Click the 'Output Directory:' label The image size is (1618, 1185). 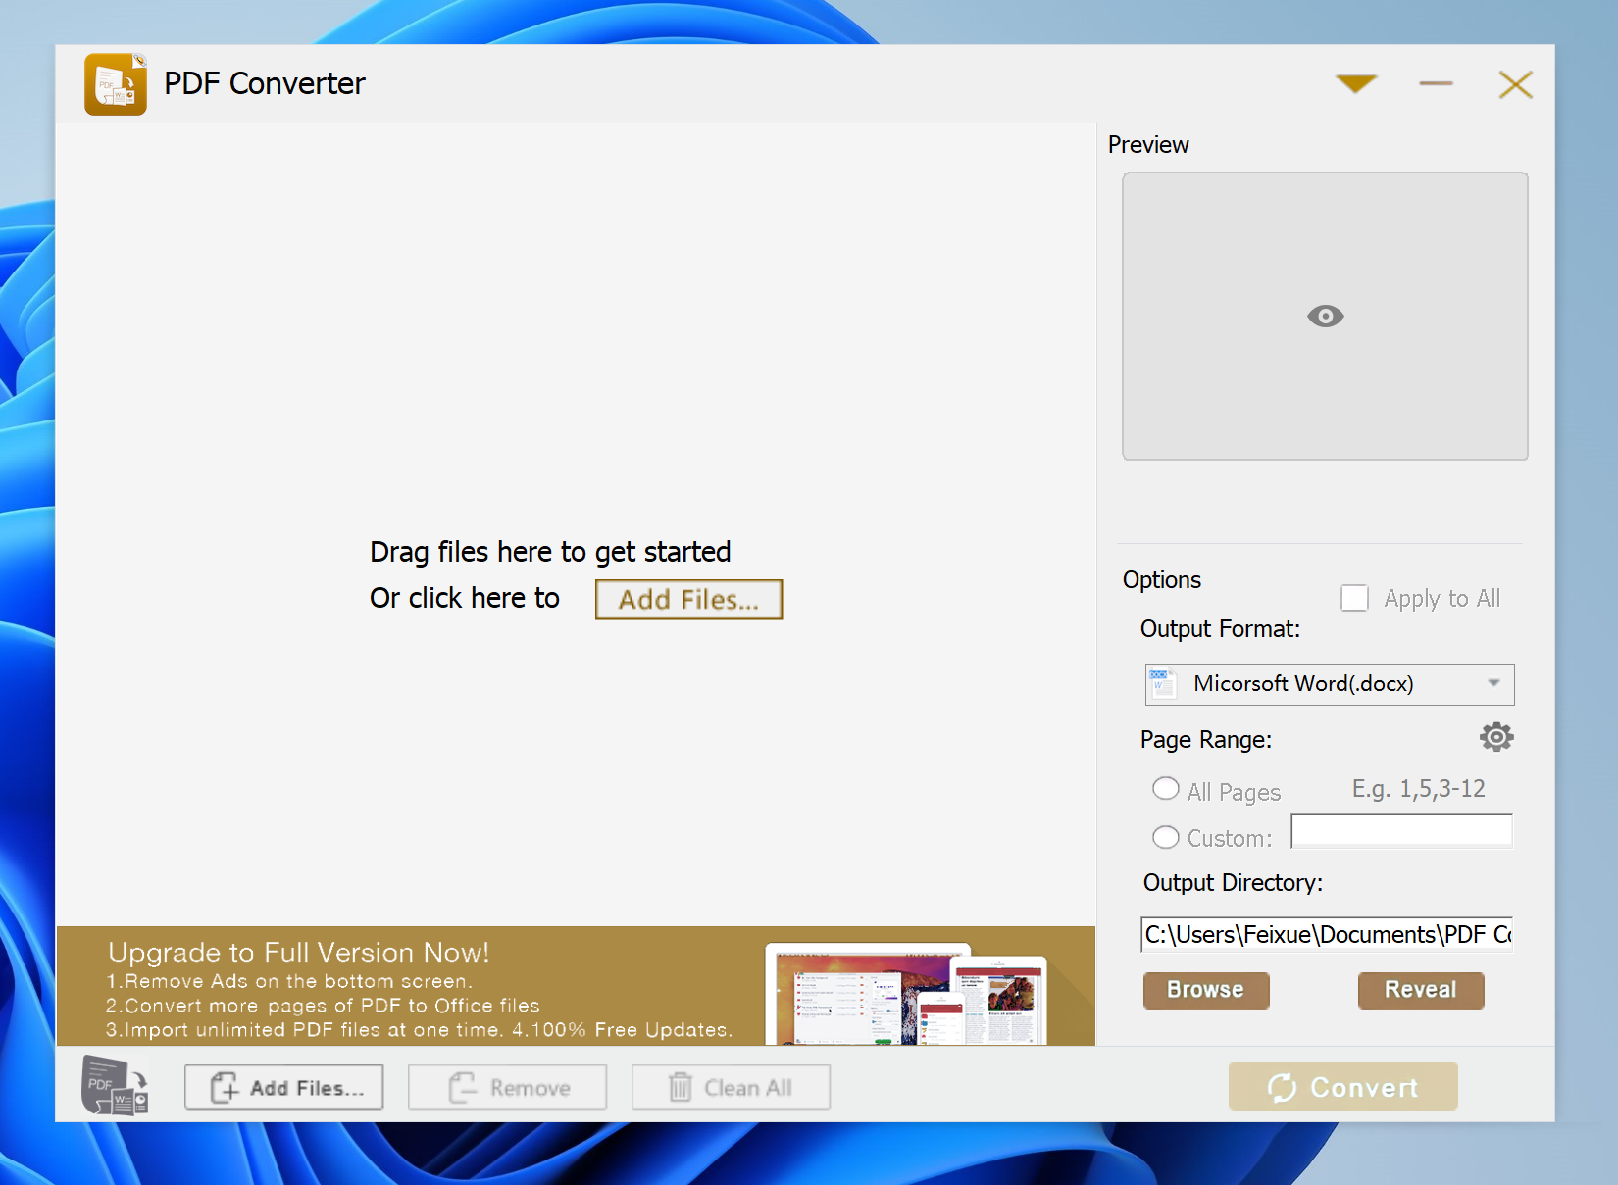(x=1233, y=883)
